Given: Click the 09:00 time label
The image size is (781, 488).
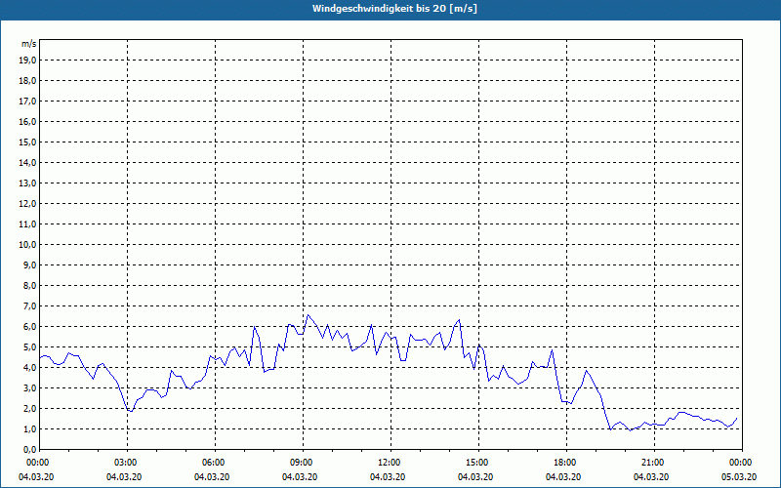Looking at the screenshot, I should [x=304, y=463].
